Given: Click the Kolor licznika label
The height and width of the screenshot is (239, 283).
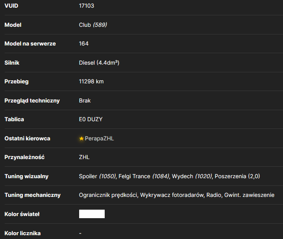Looking at the screenshot, I should 23,233.
